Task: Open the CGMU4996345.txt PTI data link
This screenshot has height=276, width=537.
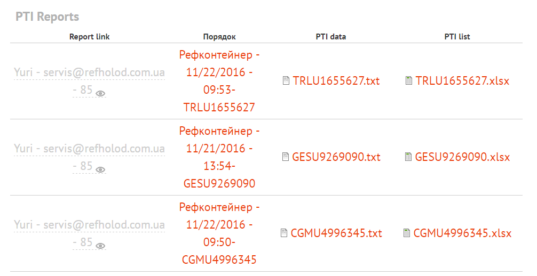Action: [x=336, y=233]
